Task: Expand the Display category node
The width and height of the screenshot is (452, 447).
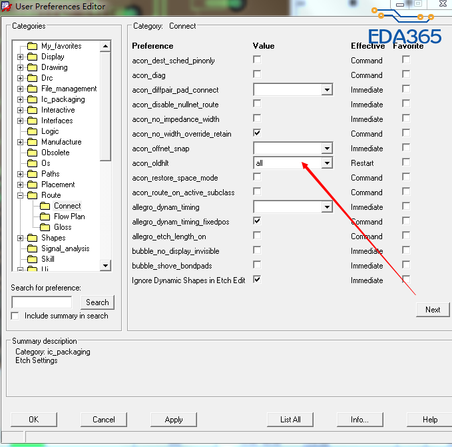Action: point(20,57)
